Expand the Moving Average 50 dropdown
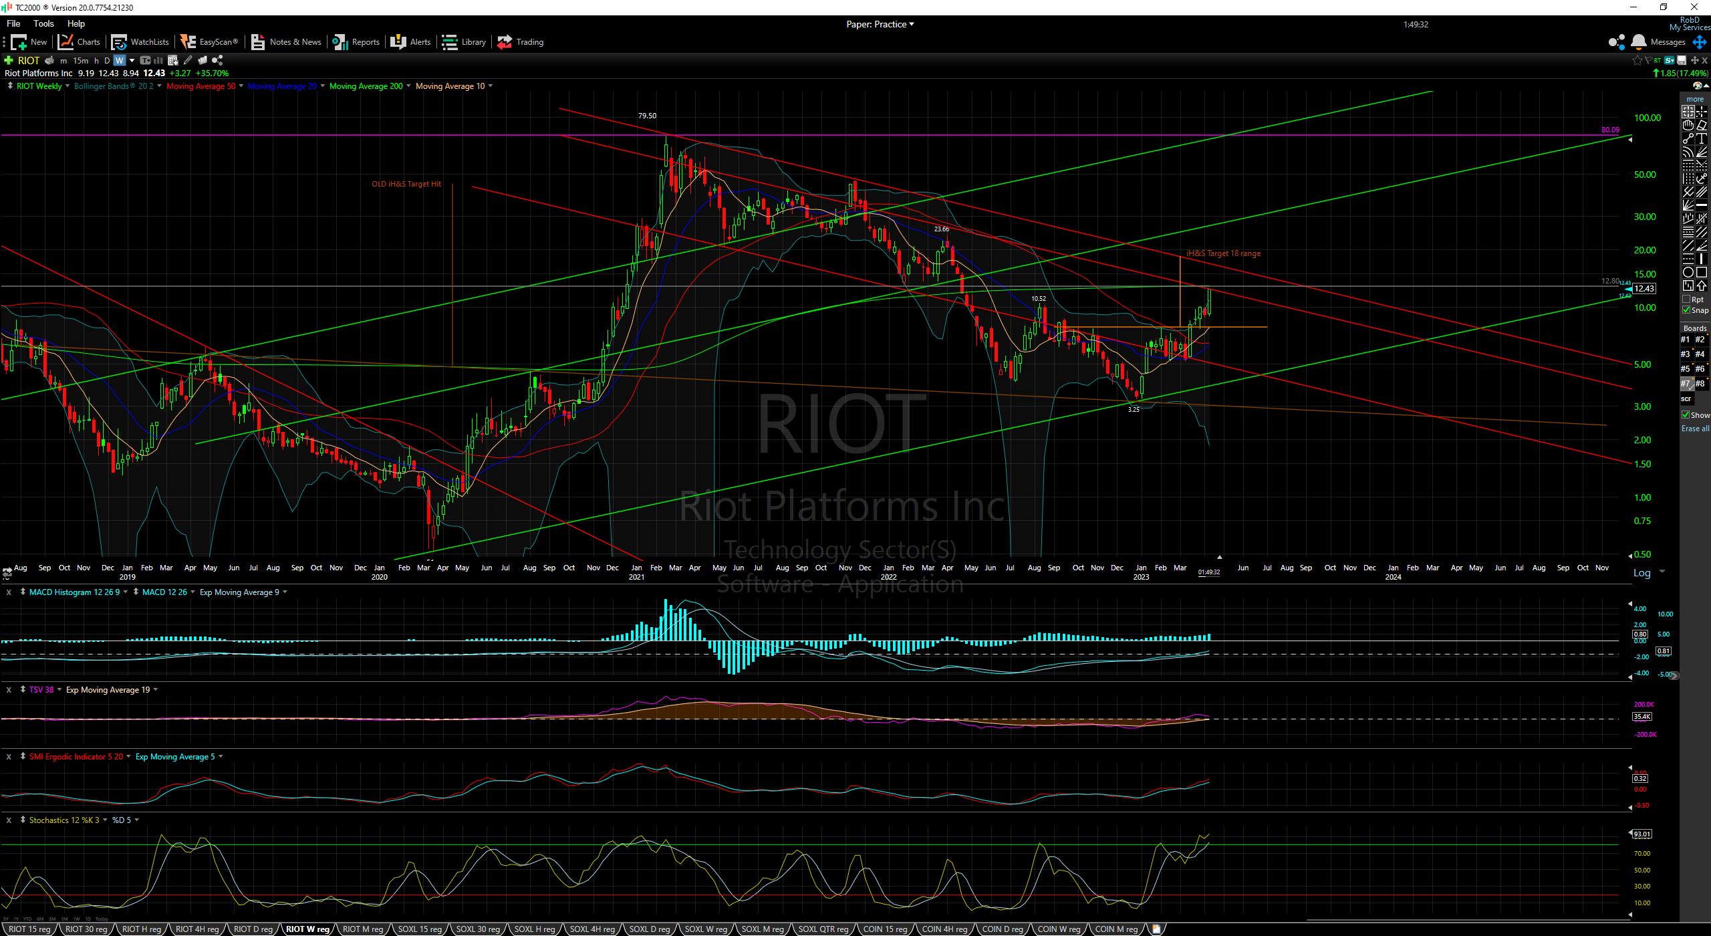The height and width of the screenshot is (936, 1711). pyautogui.click(x=241, y=86)
